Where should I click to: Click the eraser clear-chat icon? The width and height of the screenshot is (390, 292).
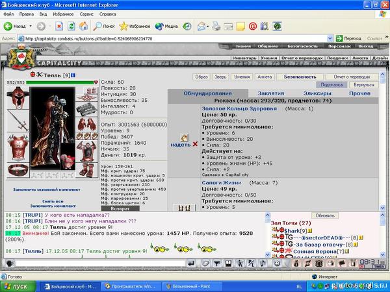(205, 263)
